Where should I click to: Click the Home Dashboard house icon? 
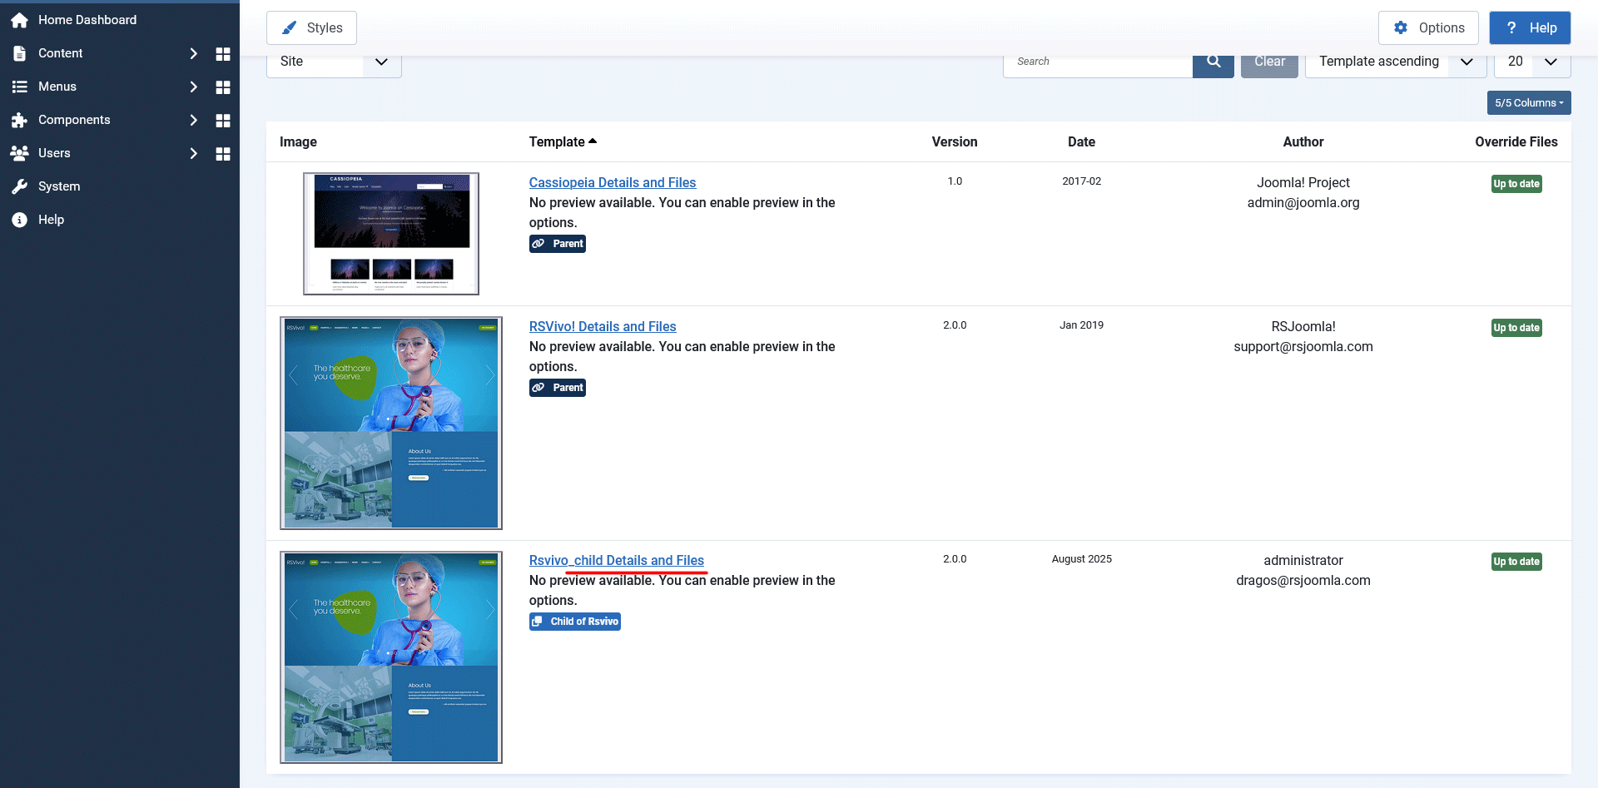[x=20, y=20]
